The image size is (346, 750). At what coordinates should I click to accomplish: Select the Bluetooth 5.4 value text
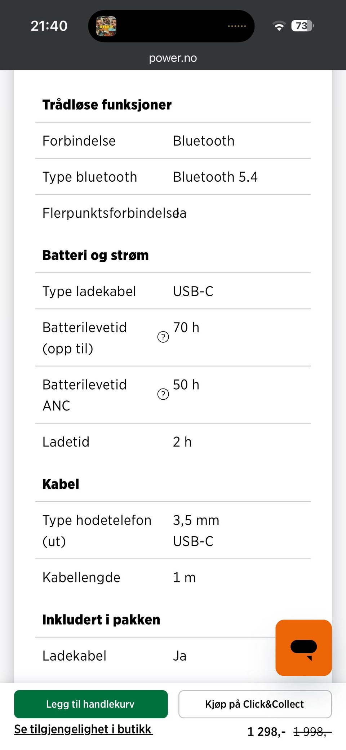click(215, 177)
